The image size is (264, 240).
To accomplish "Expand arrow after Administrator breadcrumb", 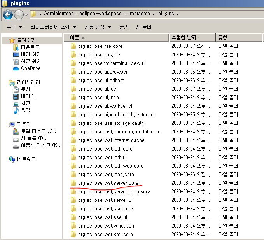I will click(x=76, y=14).
